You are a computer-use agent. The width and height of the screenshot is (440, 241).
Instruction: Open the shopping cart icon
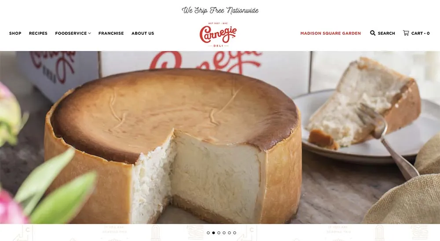[x=406, y=33]
